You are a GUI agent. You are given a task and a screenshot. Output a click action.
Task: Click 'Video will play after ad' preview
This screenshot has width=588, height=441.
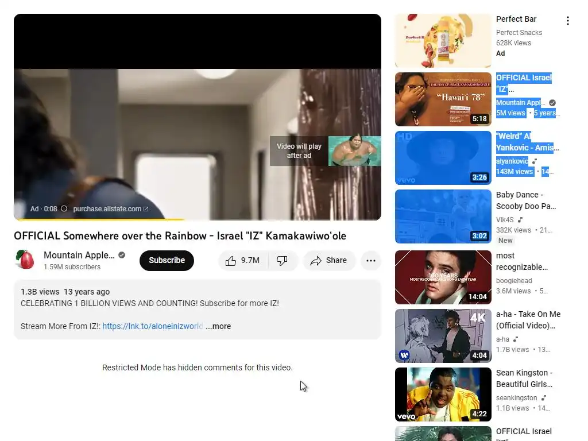click(x=325, y=151)
